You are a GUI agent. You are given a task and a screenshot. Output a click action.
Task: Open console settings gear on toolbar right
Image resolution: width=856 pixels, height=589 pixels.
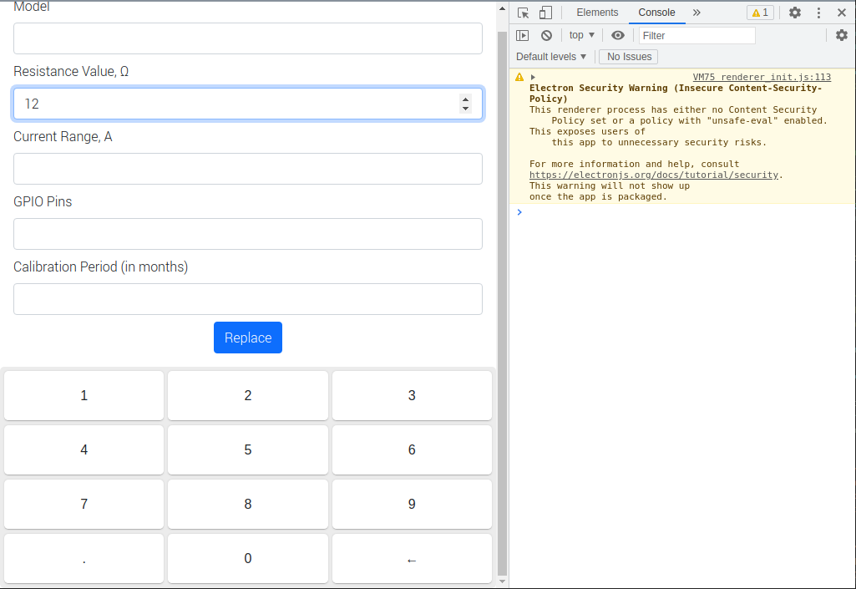pyautogui.click(x=842, y=34)
